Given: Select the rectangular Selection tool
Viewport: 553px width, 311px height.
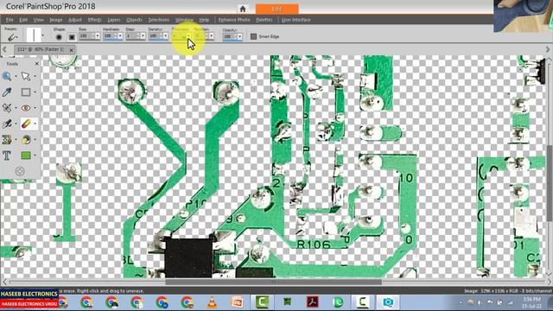Looking at the screenshot, I should (x=25, y=92).
